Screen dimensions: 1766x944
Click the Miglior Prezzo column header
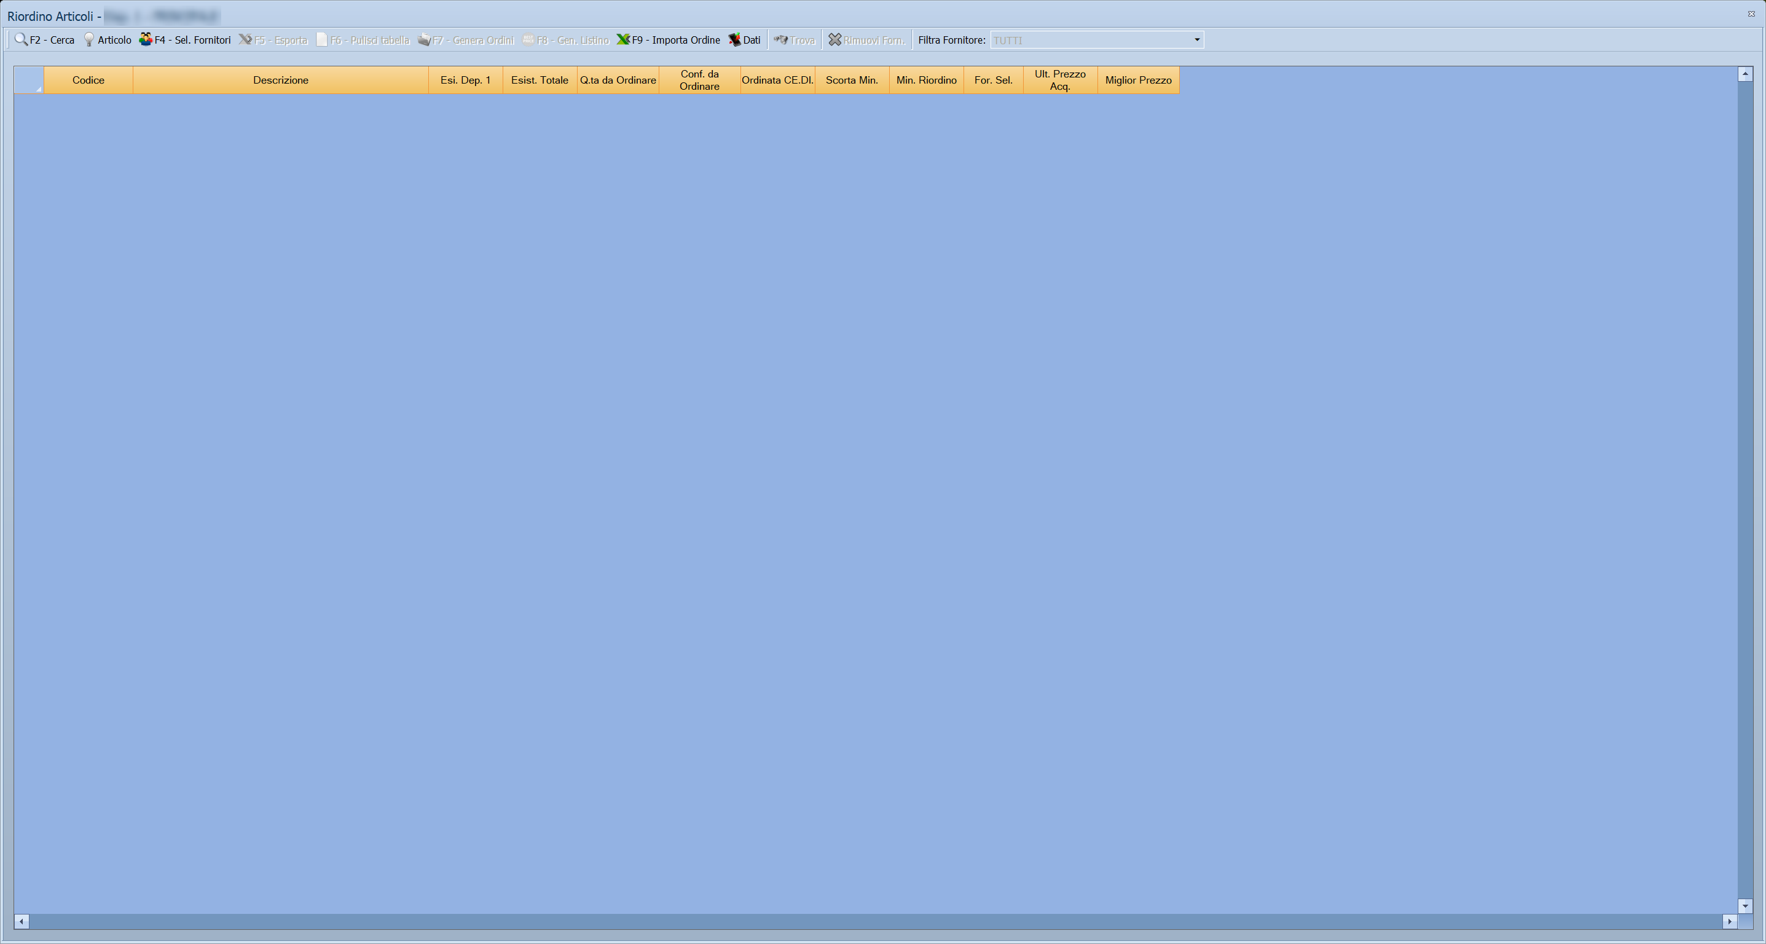[1138, 81]
